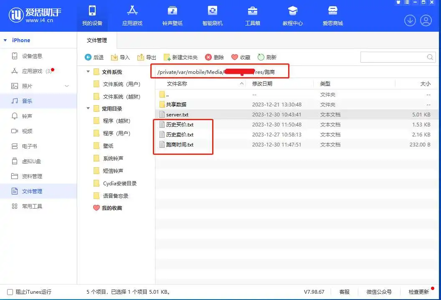Image resolution: width=441 pixels, height=300 pixels.
Task: Select the 文件管理 tab
Action: point(97,40)
